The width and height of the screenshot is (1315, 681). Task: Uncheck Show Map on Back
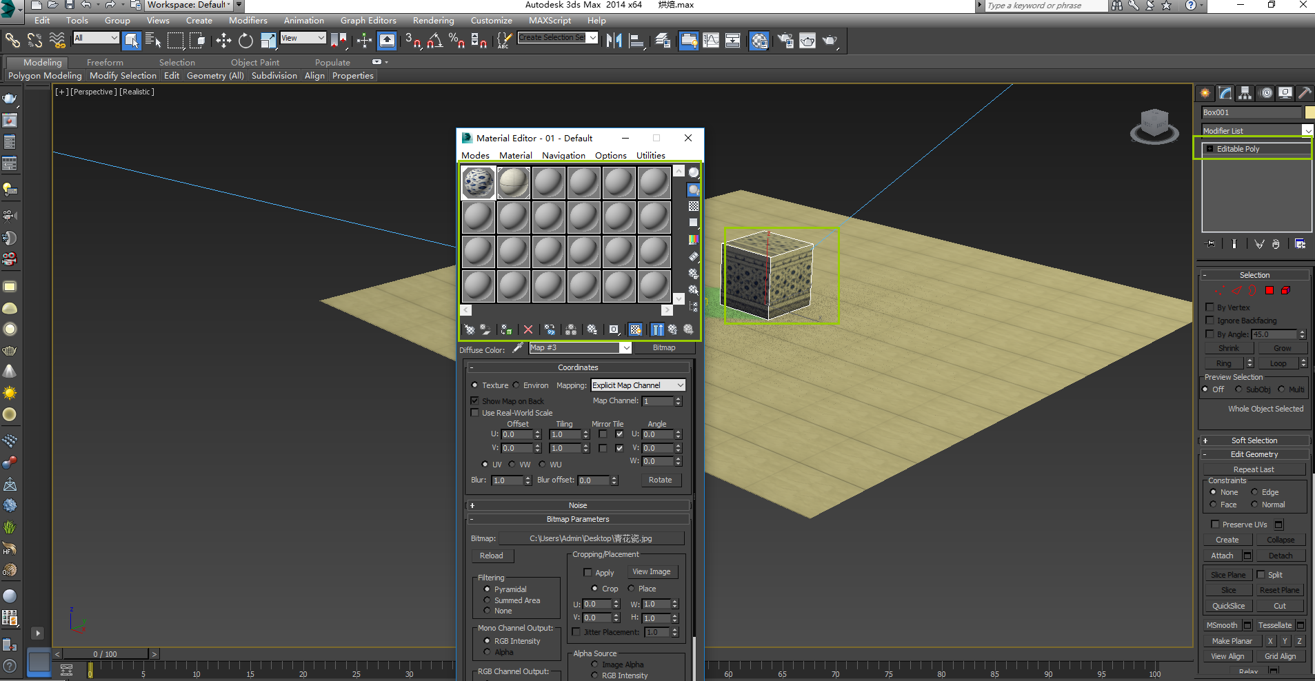[x=475, y=400]
